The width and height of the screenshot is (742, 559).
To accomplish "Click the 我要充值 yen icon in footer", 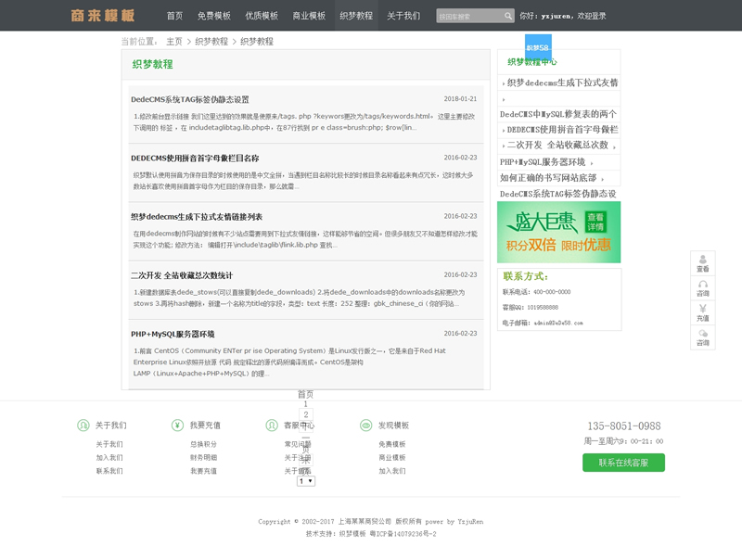I will 177,426.
